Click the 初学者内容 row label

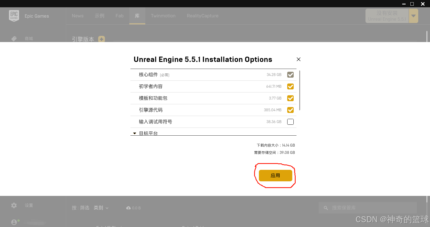pos(151,86)
